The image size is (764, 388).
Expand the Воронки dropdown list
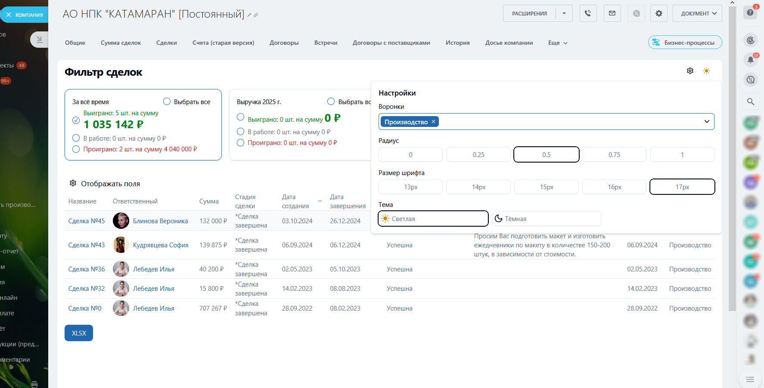(x=706, y=122)
